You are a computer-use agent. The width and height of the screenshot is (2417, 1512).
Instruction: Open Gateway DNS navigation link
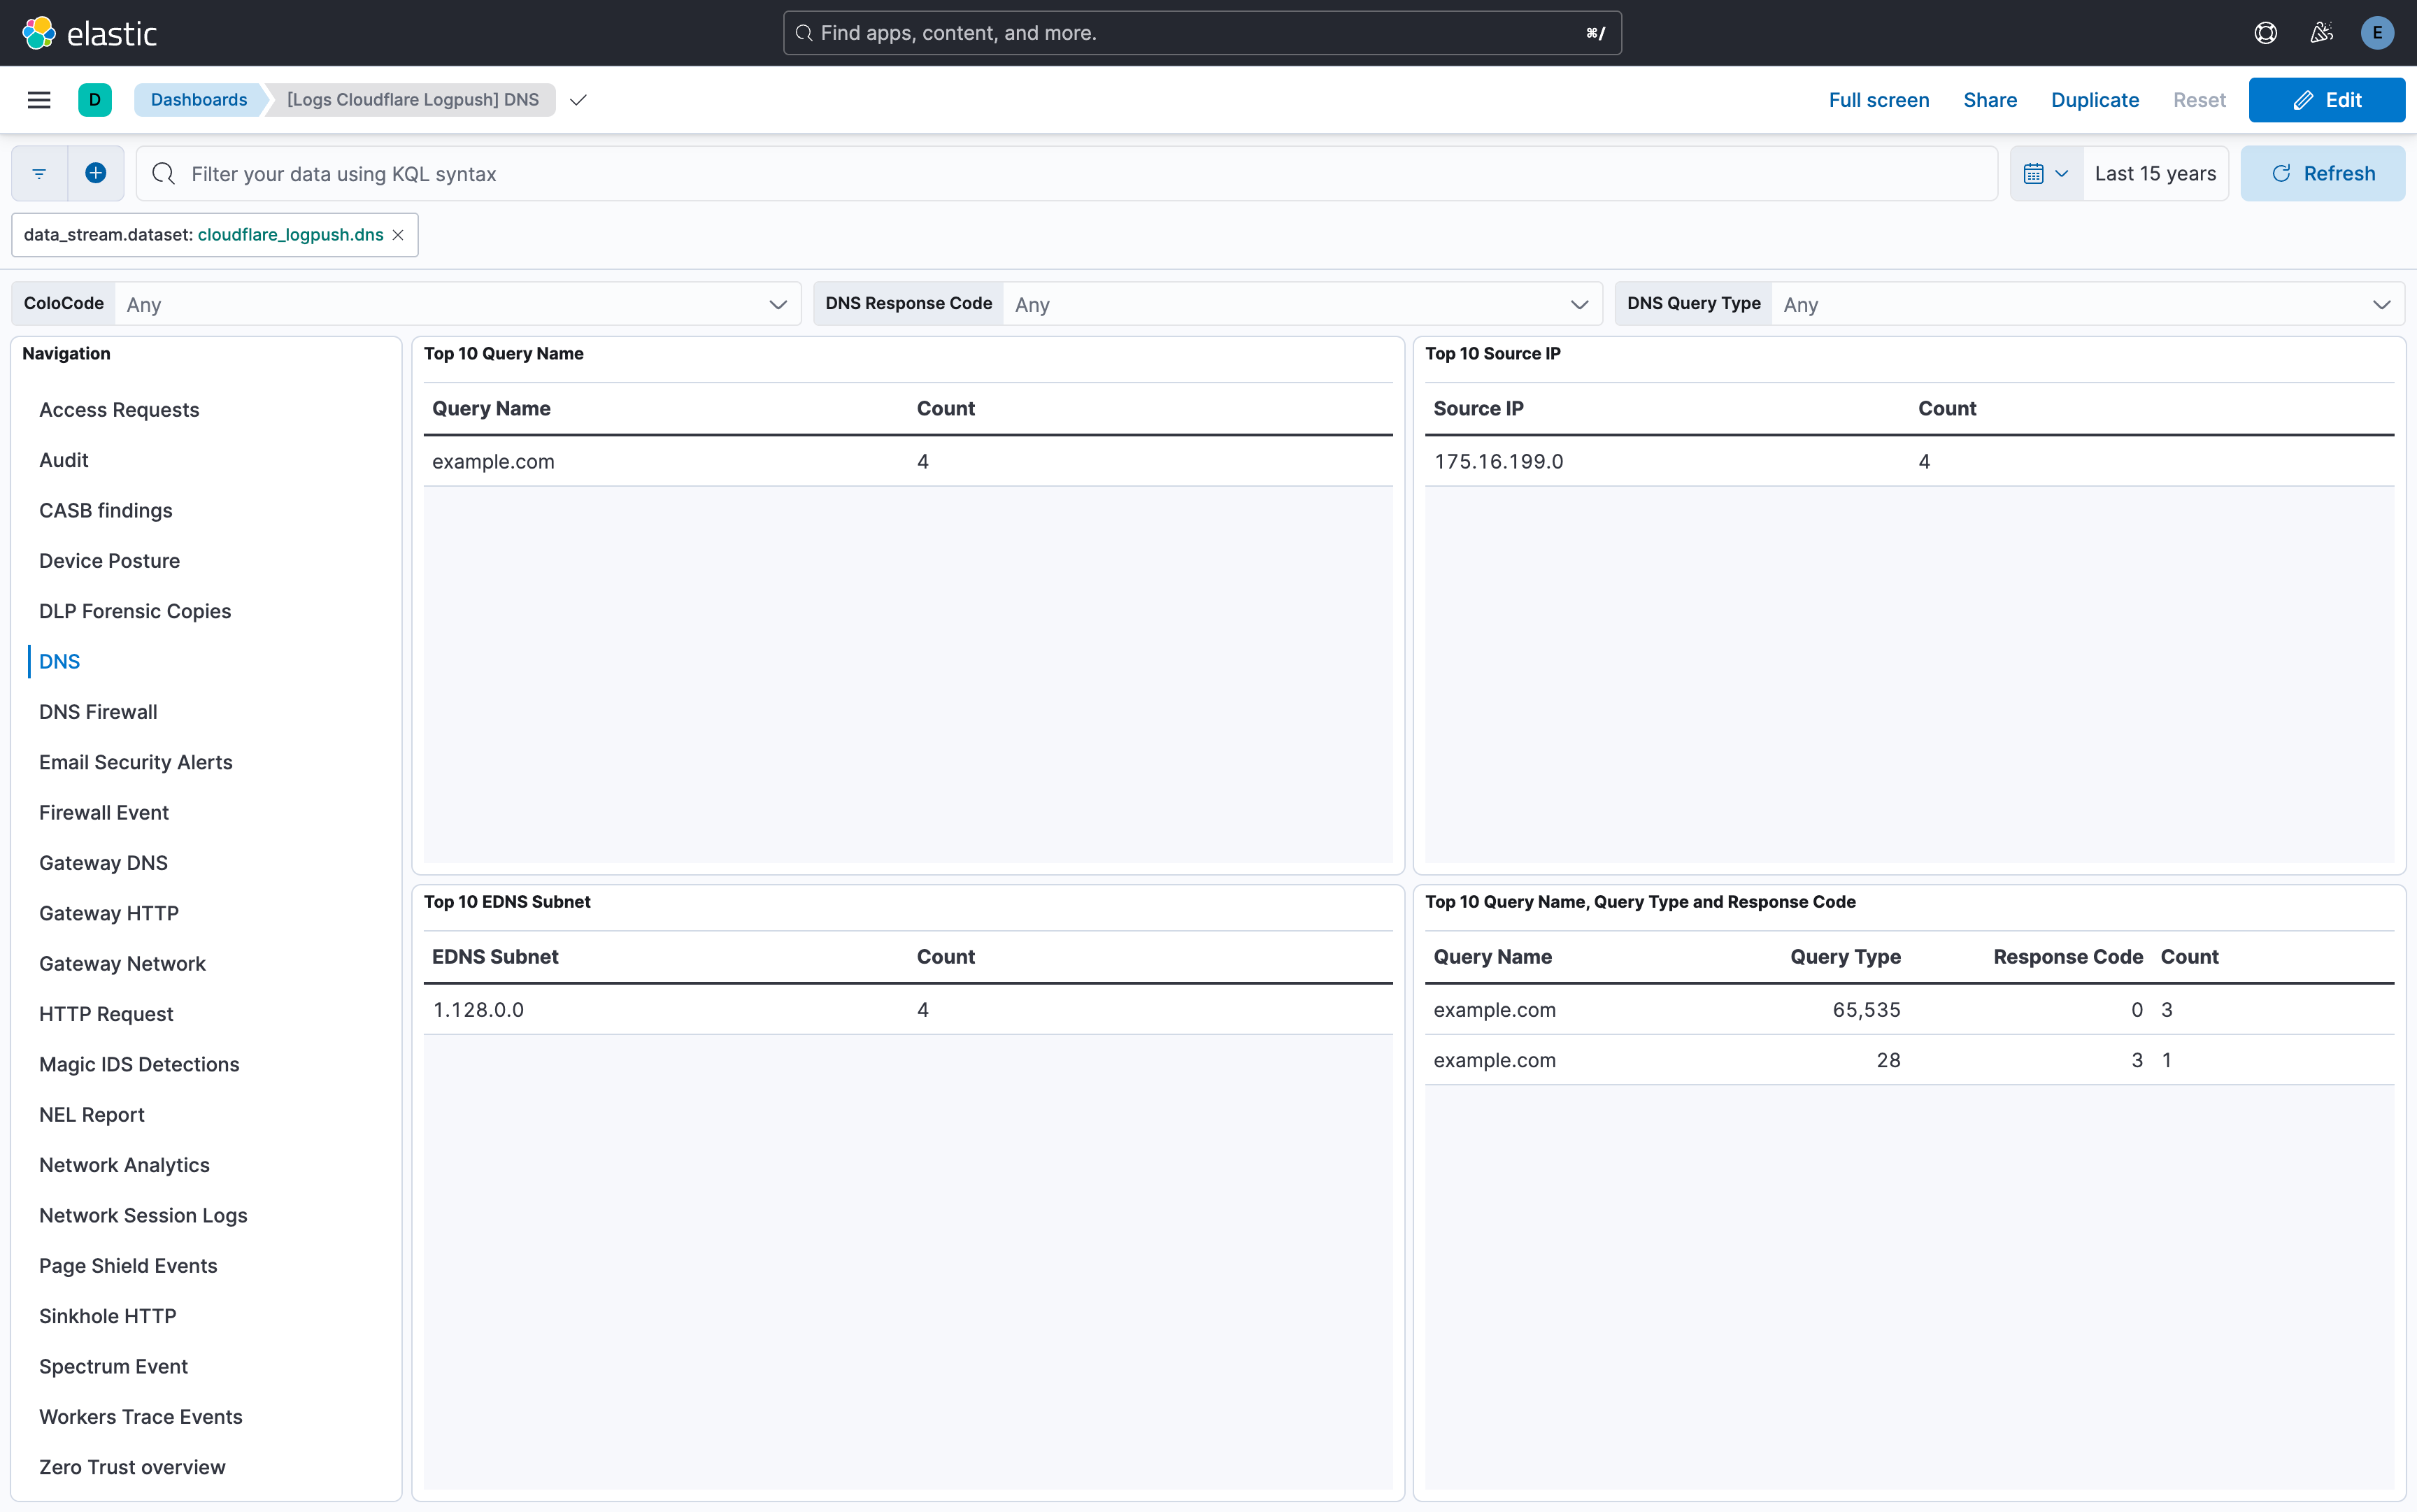point(104,863)
